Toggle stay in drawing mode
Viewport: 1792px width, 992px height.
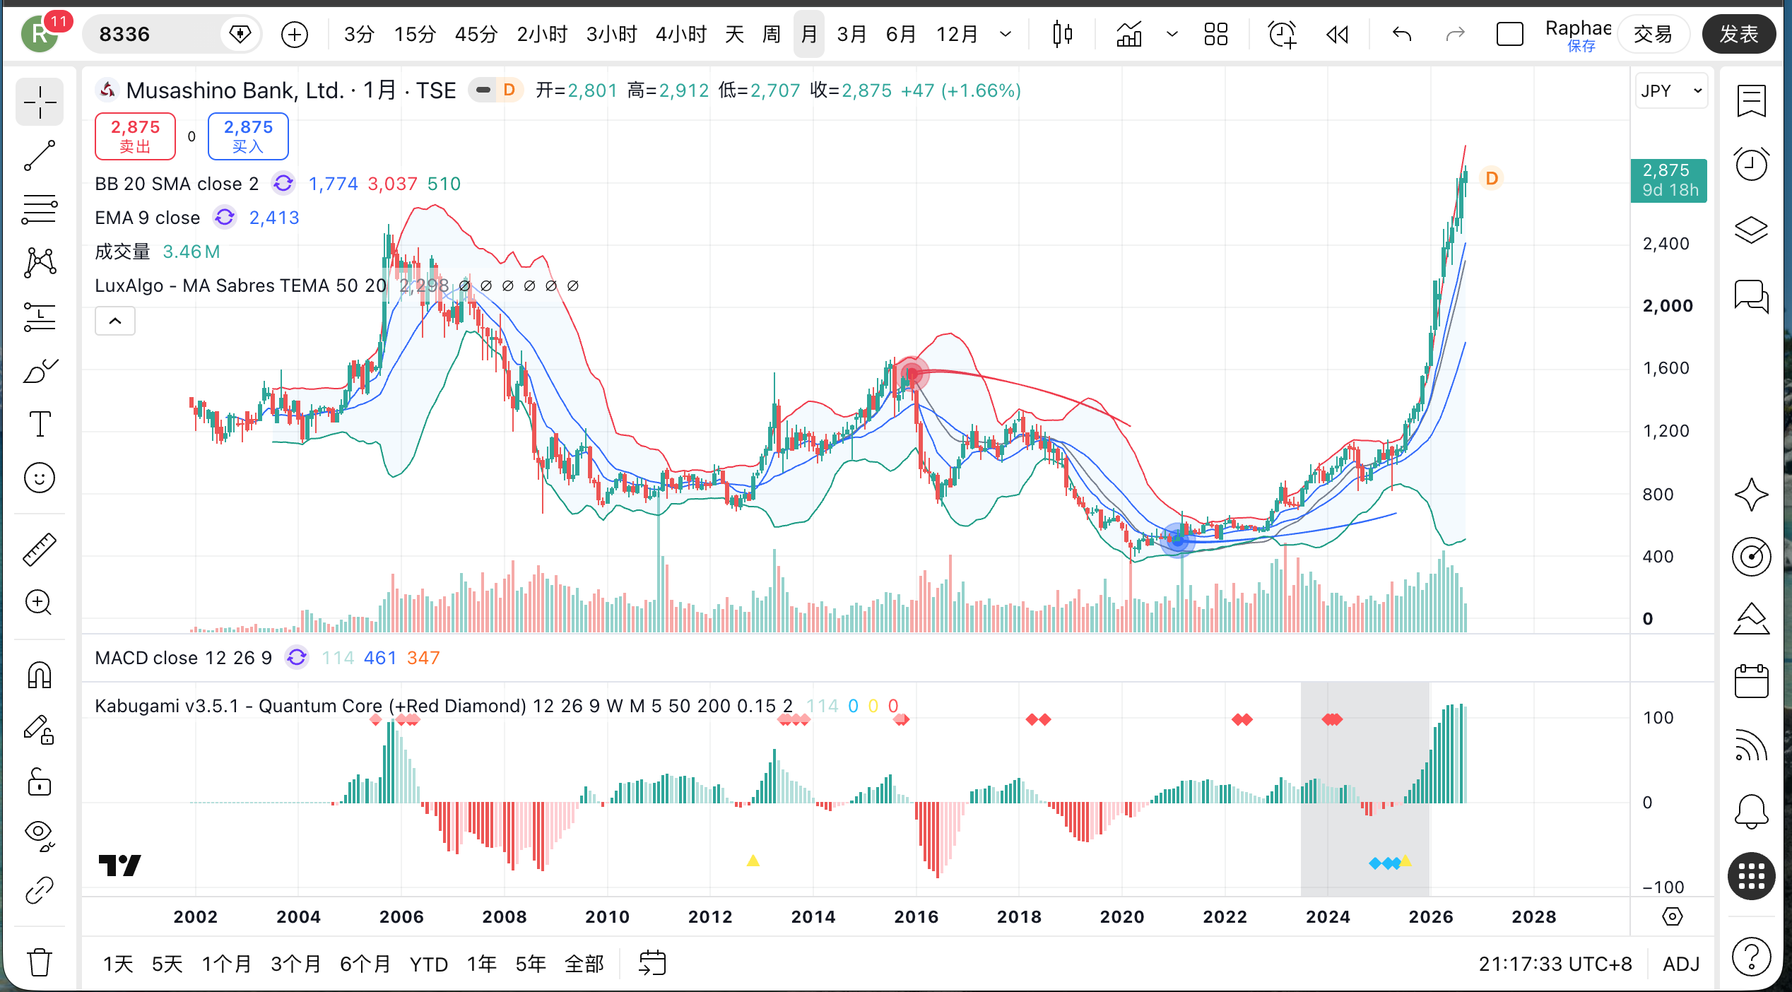pyautogui.click(x=40, y=729)
